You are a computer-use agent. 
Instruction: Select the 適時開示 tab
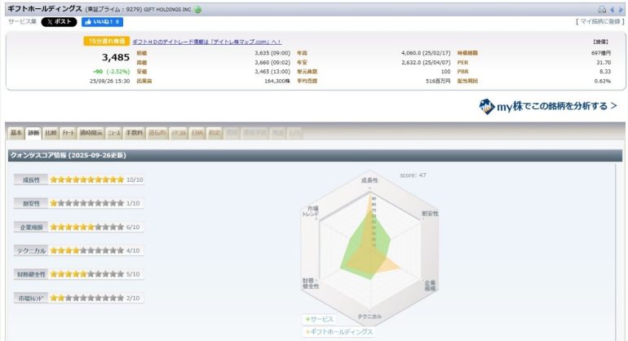(x=91, y=132)
